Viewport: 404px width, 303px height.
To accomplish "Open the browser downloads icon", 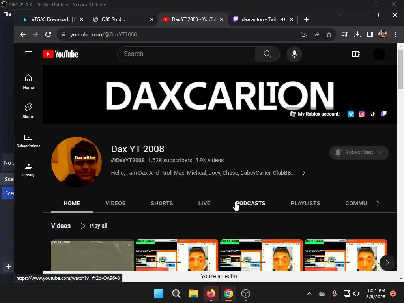I will pos(357,34).
